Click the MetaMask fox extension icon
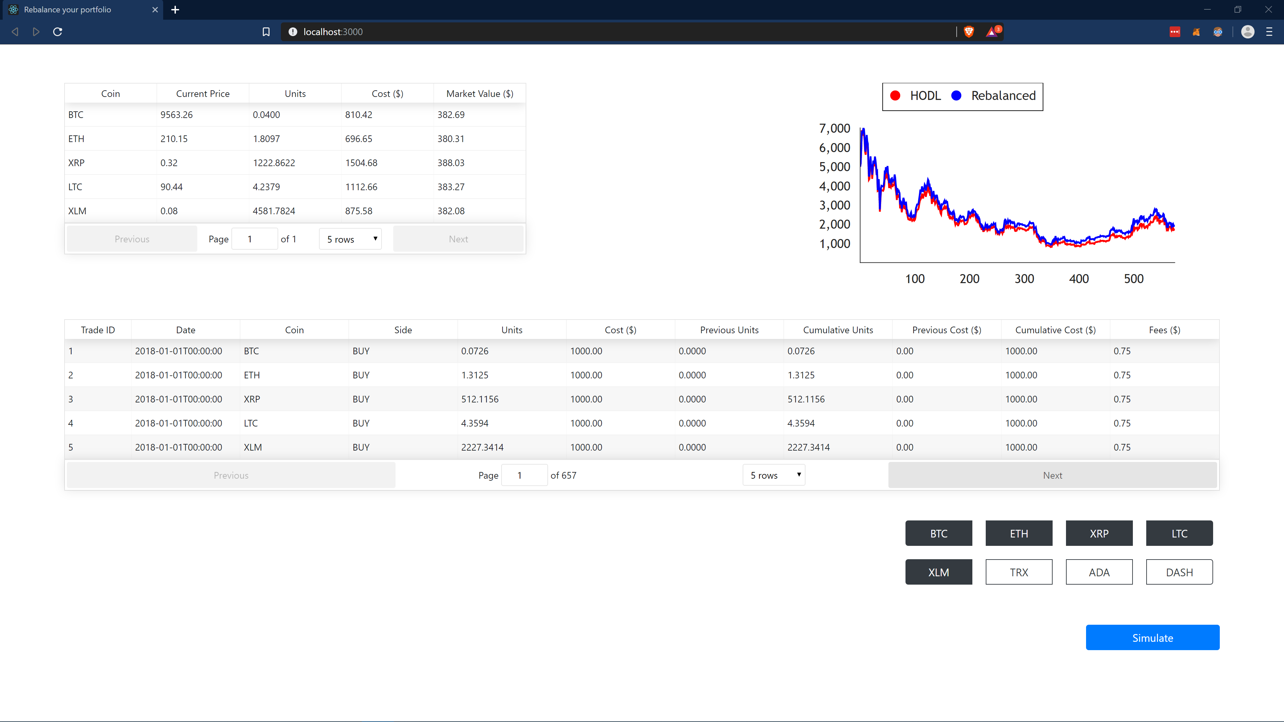 pos(1196,32)
